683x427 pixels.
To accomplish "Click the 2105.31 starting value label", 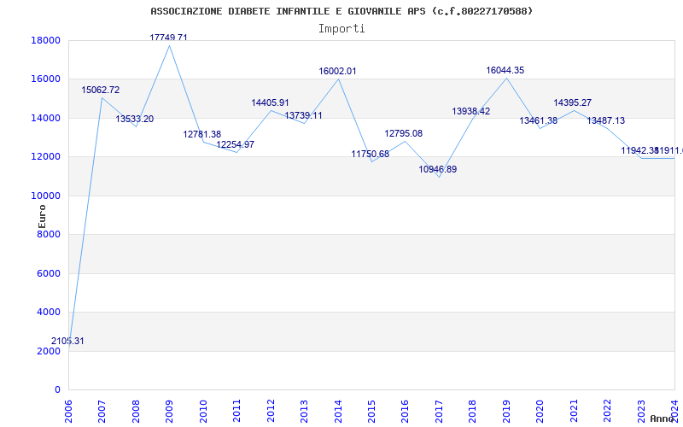I will [x=67, y=341].
